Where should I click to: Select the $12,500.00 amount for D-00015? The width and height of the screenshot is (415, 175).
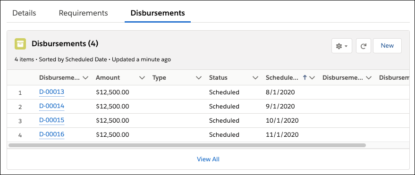(112, 121)
